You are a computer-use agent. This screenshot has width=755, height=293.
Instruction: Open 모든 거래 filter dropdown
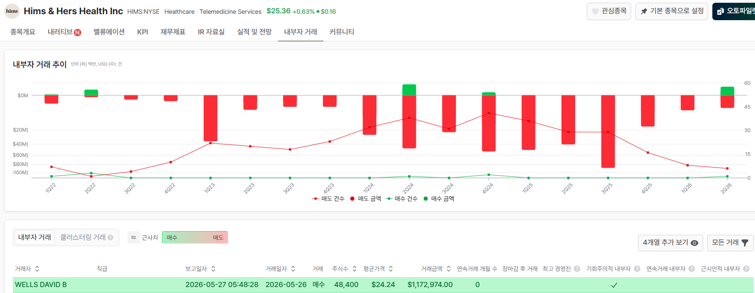pyautogui.click(x=730, y=243)
